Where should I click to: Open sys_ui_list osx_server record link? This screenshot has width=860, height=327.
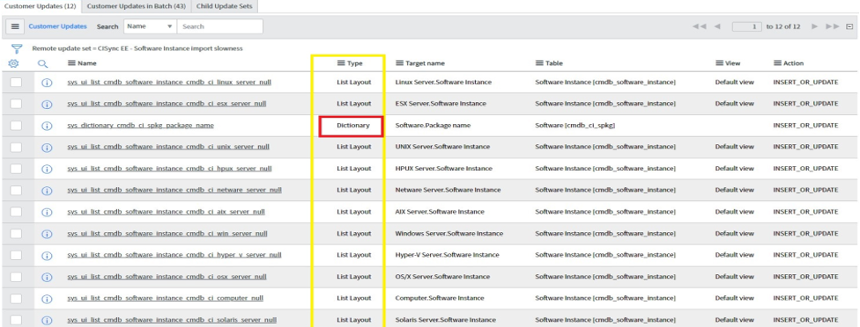[x=167, y=277]
